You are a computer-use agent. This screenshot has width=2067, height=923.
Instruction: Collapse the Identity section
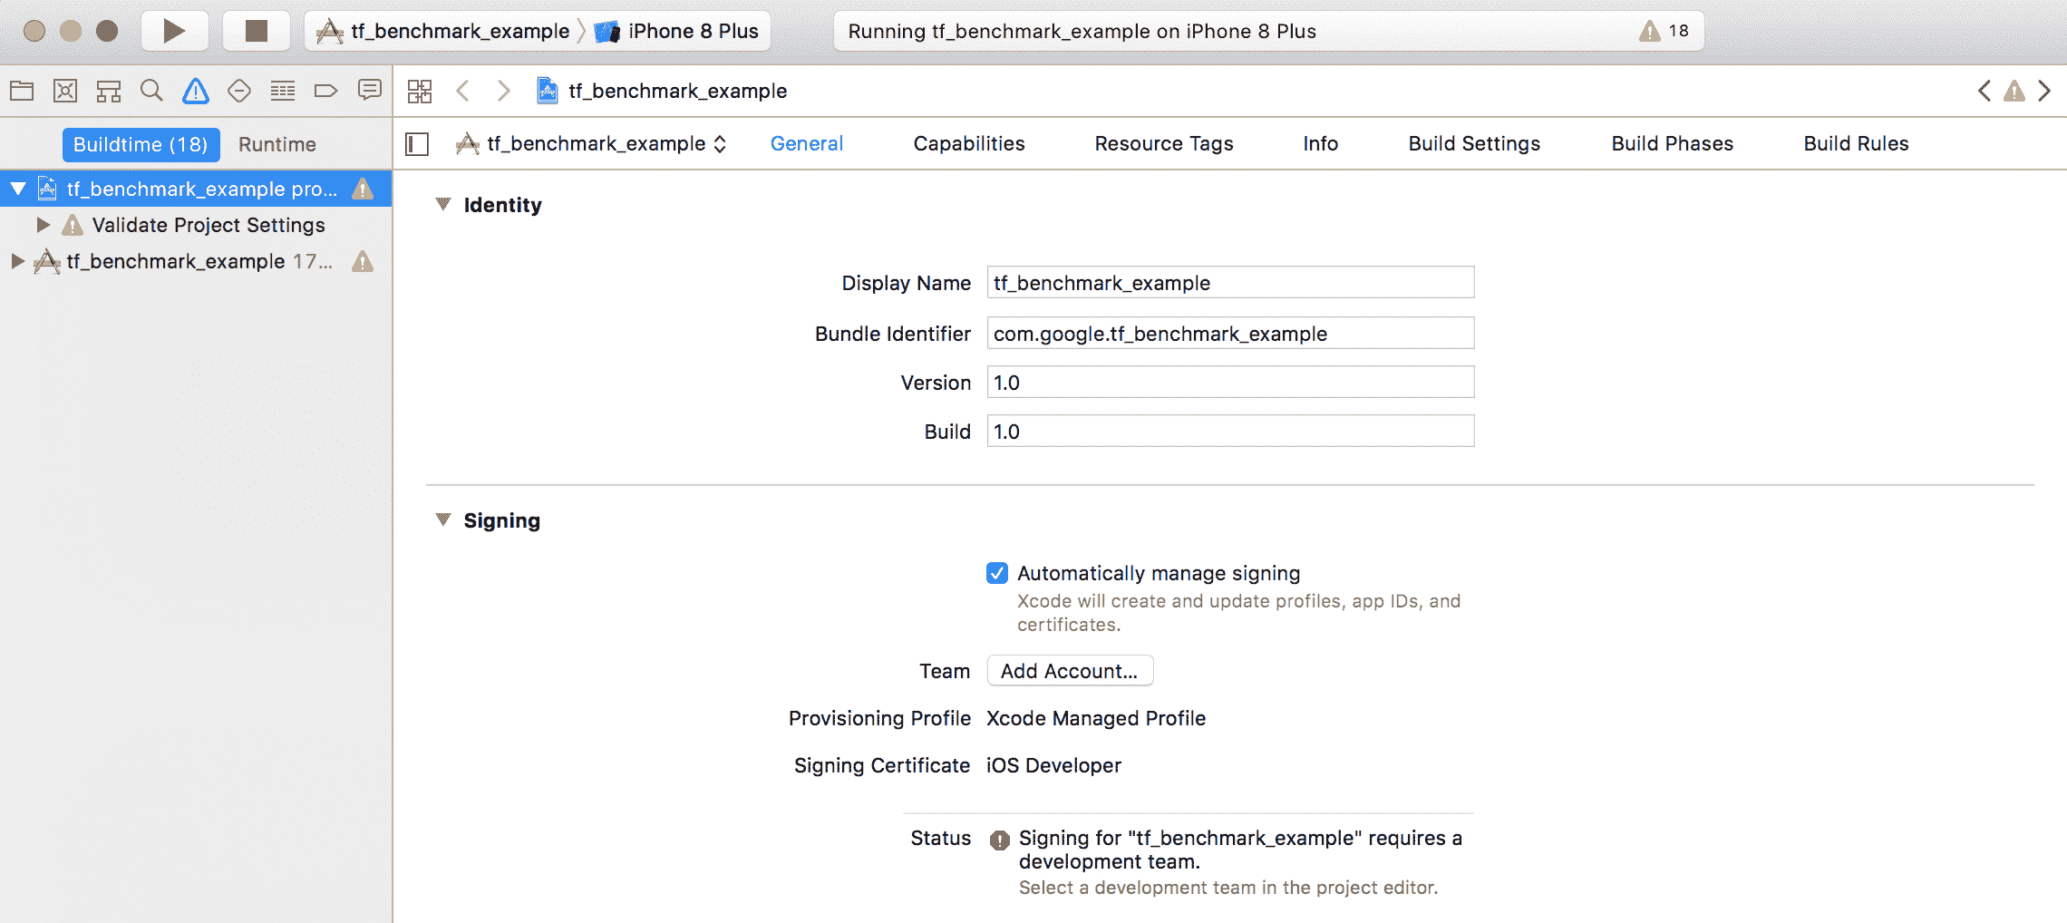click(443, 204)
